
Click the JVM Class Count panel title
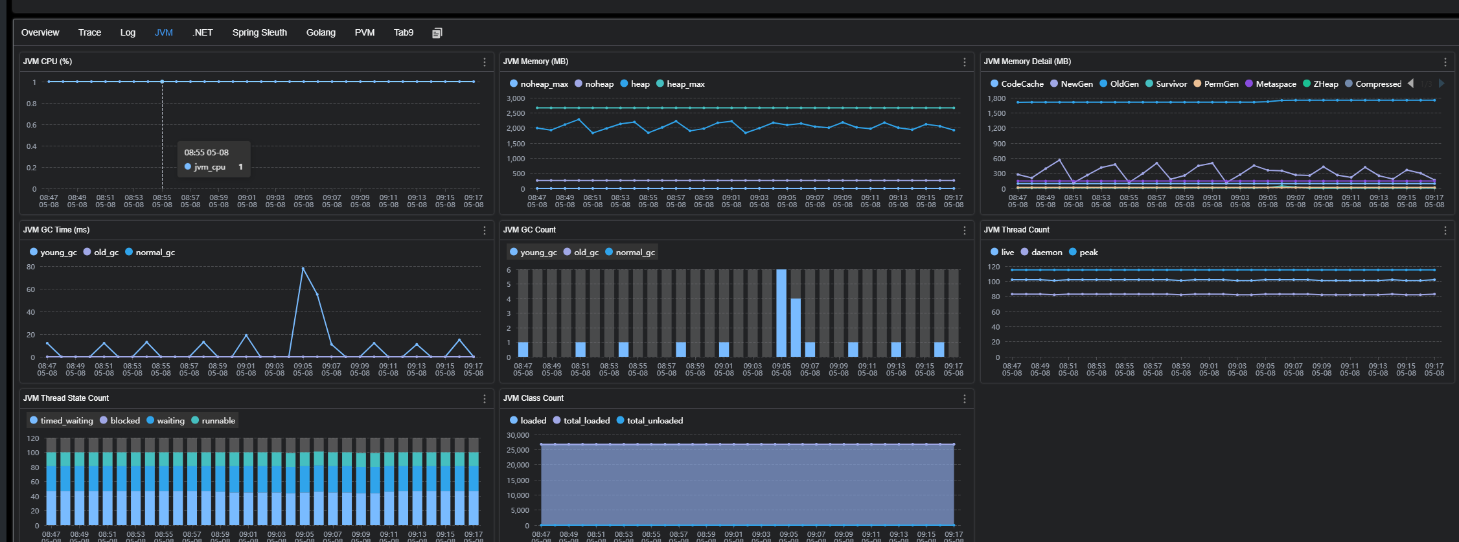pyautogui.click(x=533, y=398)
